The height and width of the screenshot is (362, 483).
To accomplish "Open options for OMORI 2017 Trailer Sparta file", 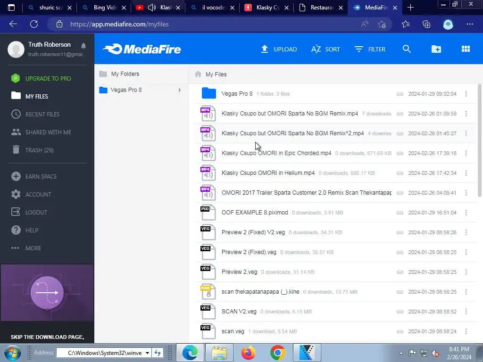I will click(x=466, y=193).
